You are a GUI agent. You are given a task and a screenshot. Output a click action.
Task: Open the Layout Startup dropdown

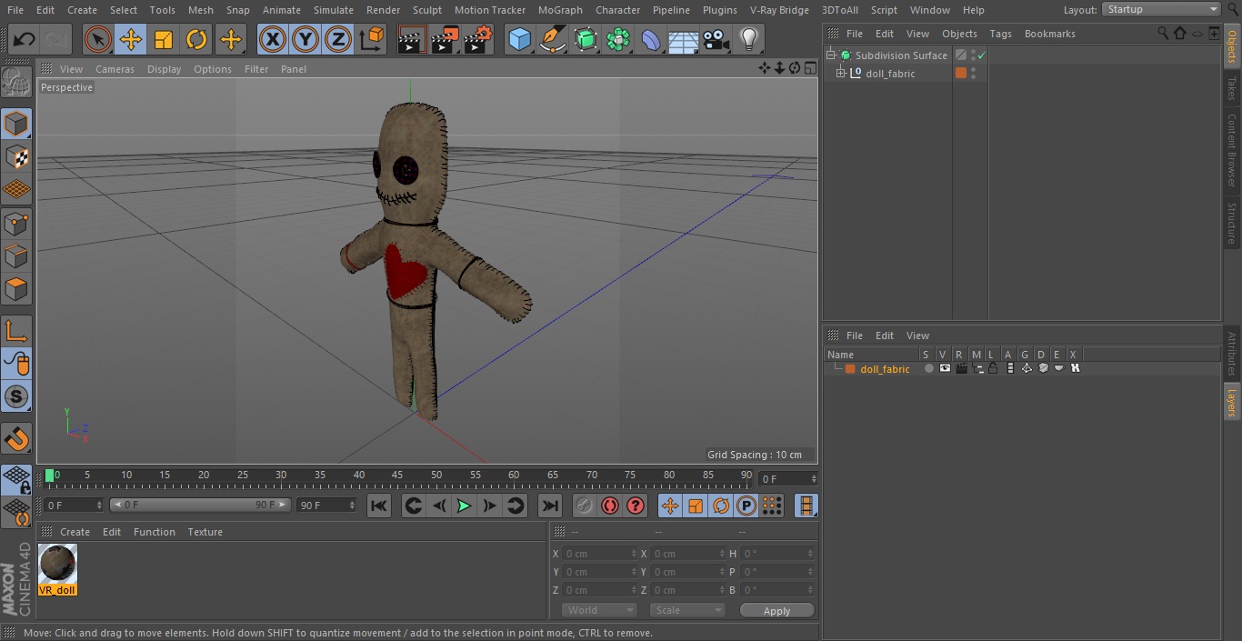click(1161, 9)
